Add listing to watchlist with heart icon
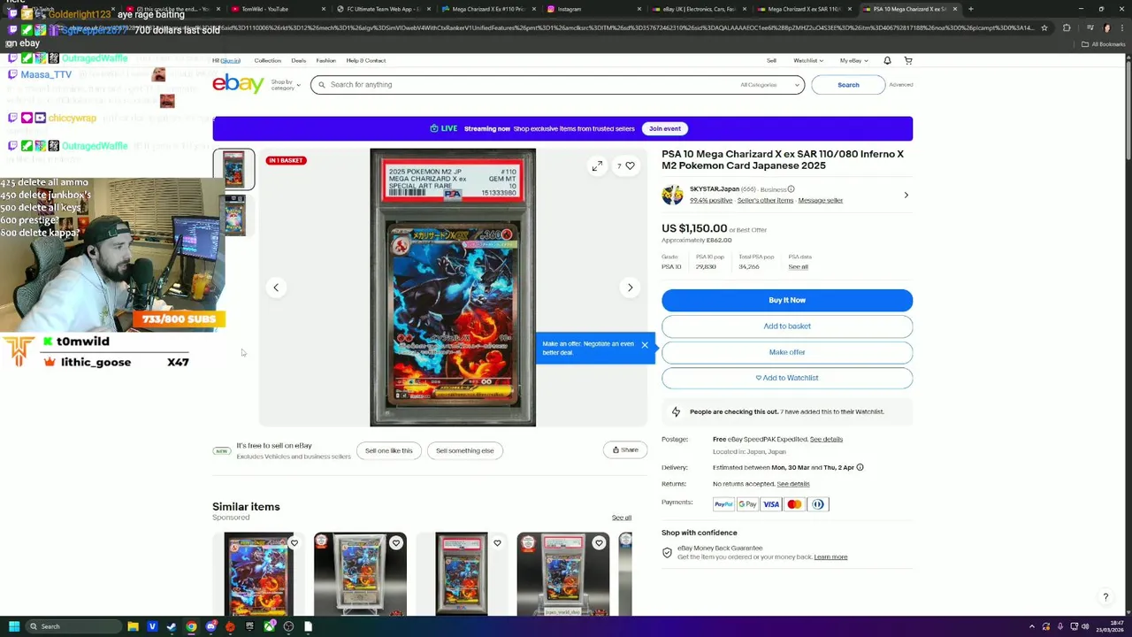This screenshot has width=1132, height=637. (x=630, y=165)
